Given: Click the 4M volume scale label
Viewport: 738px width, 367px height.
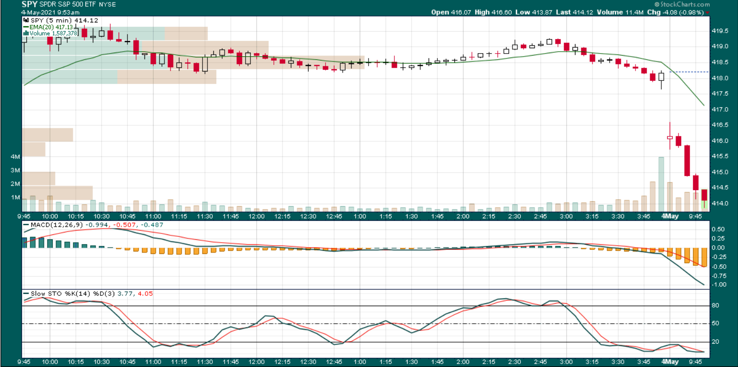Looking at the screenshot, I should click(15, 157).
